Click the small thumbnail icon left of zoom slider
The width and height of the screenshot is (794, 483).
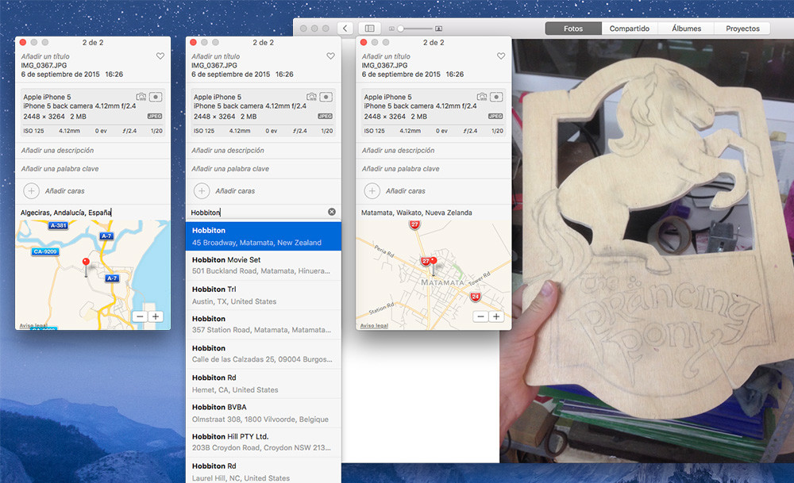tap(391, 29)
